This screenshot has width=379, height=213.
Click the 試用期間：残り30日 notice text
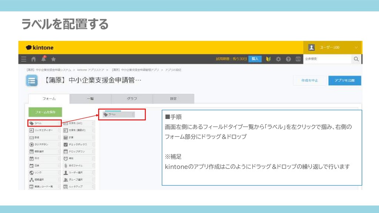point(231,59)
